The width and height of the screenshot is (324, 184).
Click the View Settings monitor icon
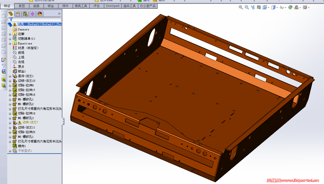click(305, 8)
